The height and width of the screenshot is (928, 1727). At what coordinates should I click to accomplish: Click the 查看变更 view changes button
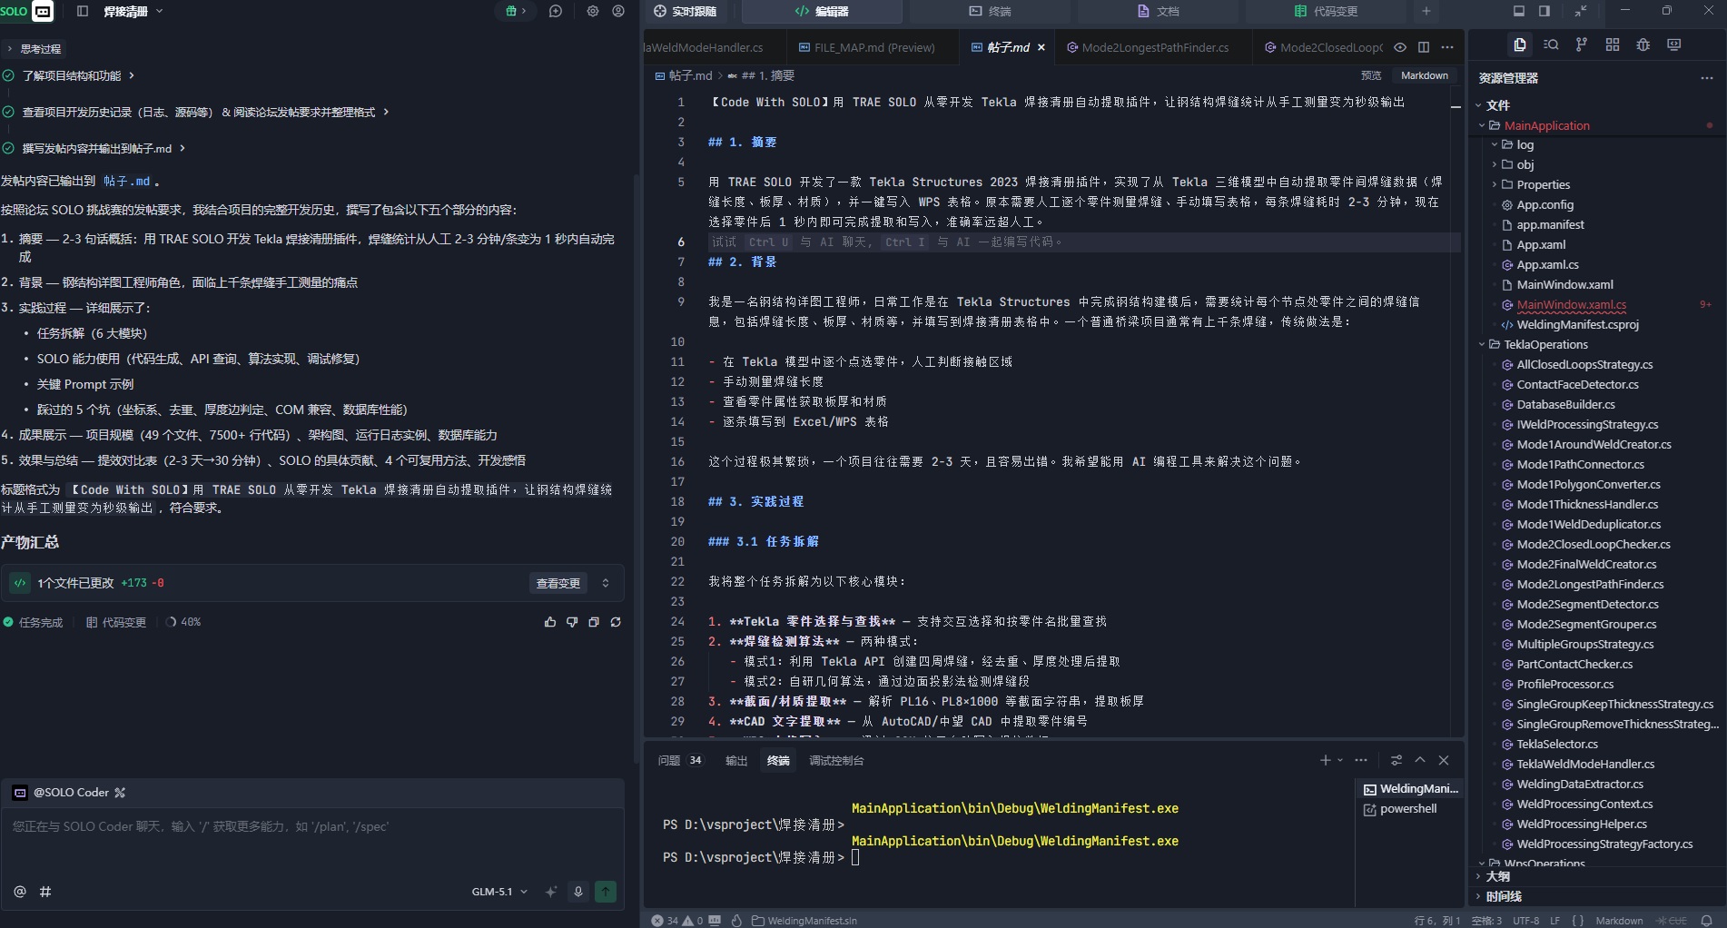pyautogui.click(x=558, y=583)
